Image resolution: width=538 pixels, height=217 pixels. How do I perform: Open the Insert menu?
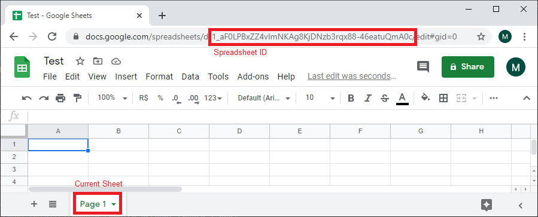126,77
